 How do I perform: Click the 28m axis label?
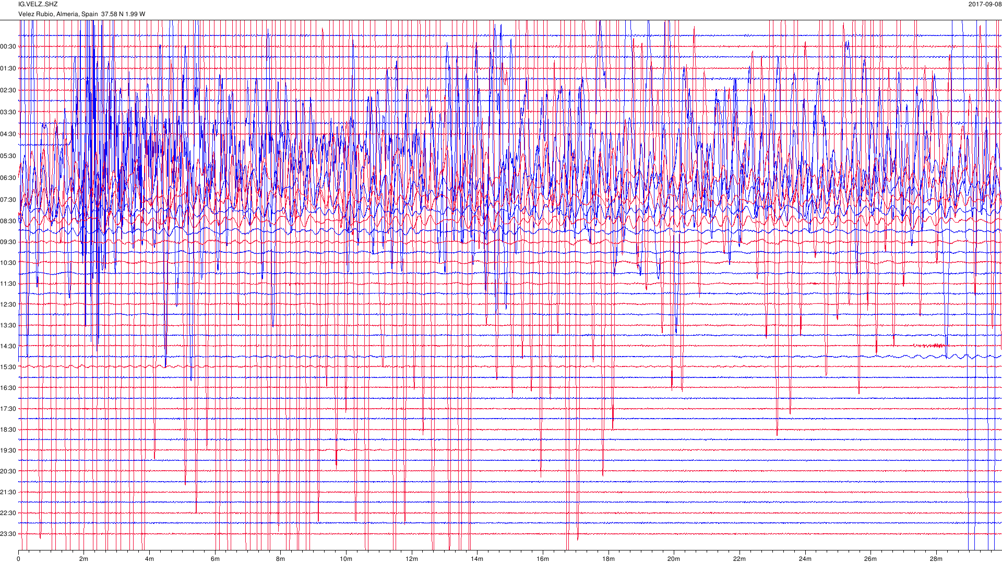[x=936, y=559]
